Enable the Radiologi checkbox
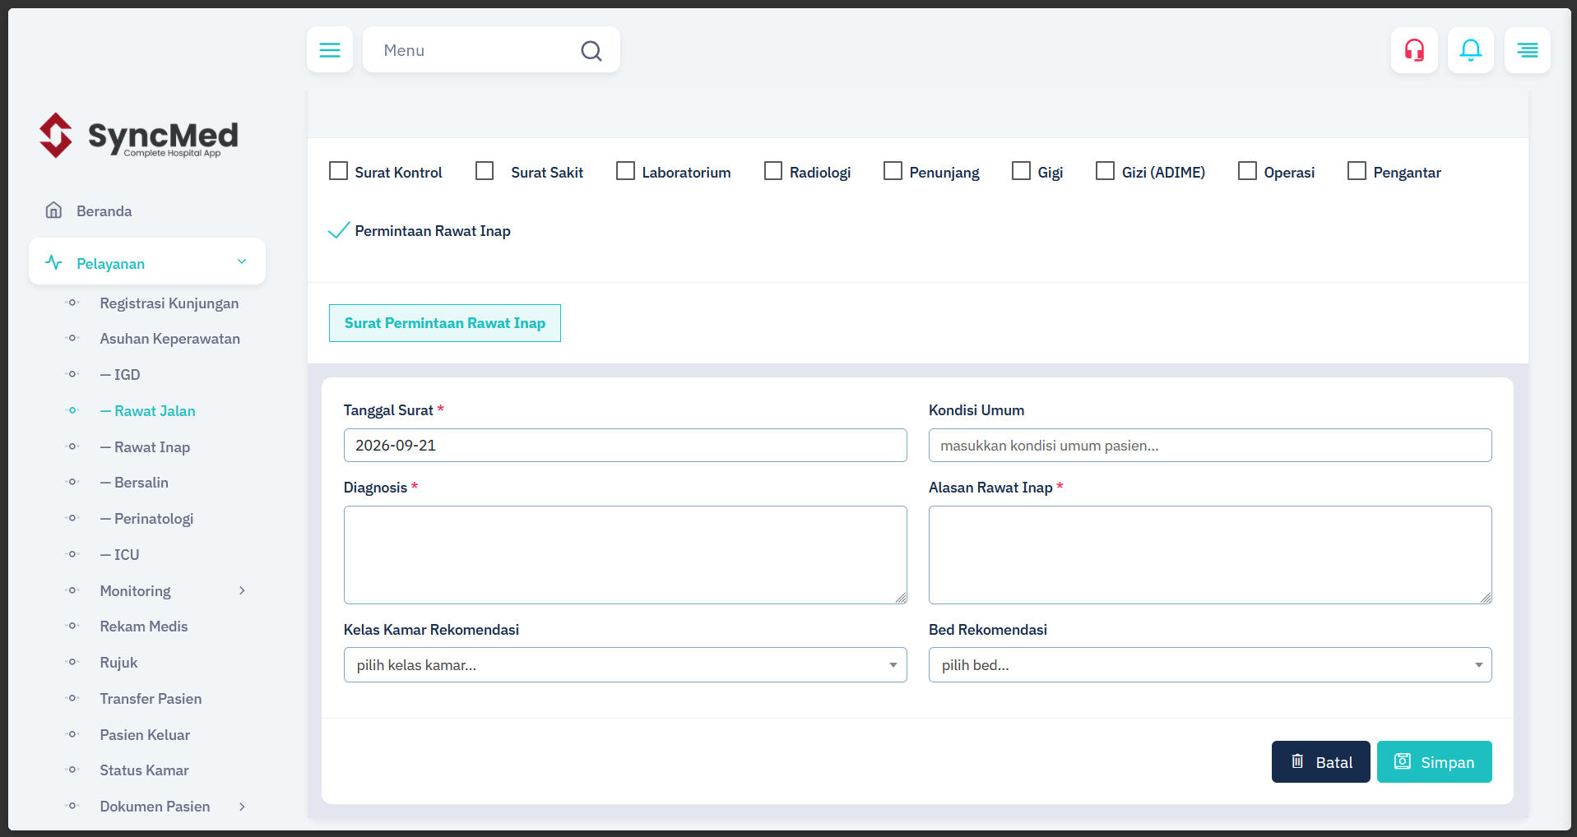The width and height of the screenshot is (1577, 837). (x=773, y=171)
